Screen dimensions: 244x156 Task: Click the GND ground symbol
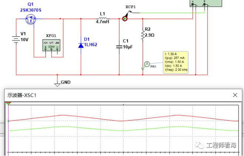57,84
